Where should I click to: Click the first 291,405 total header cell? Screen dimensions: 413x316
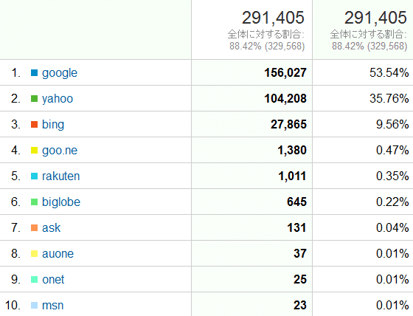251,30
